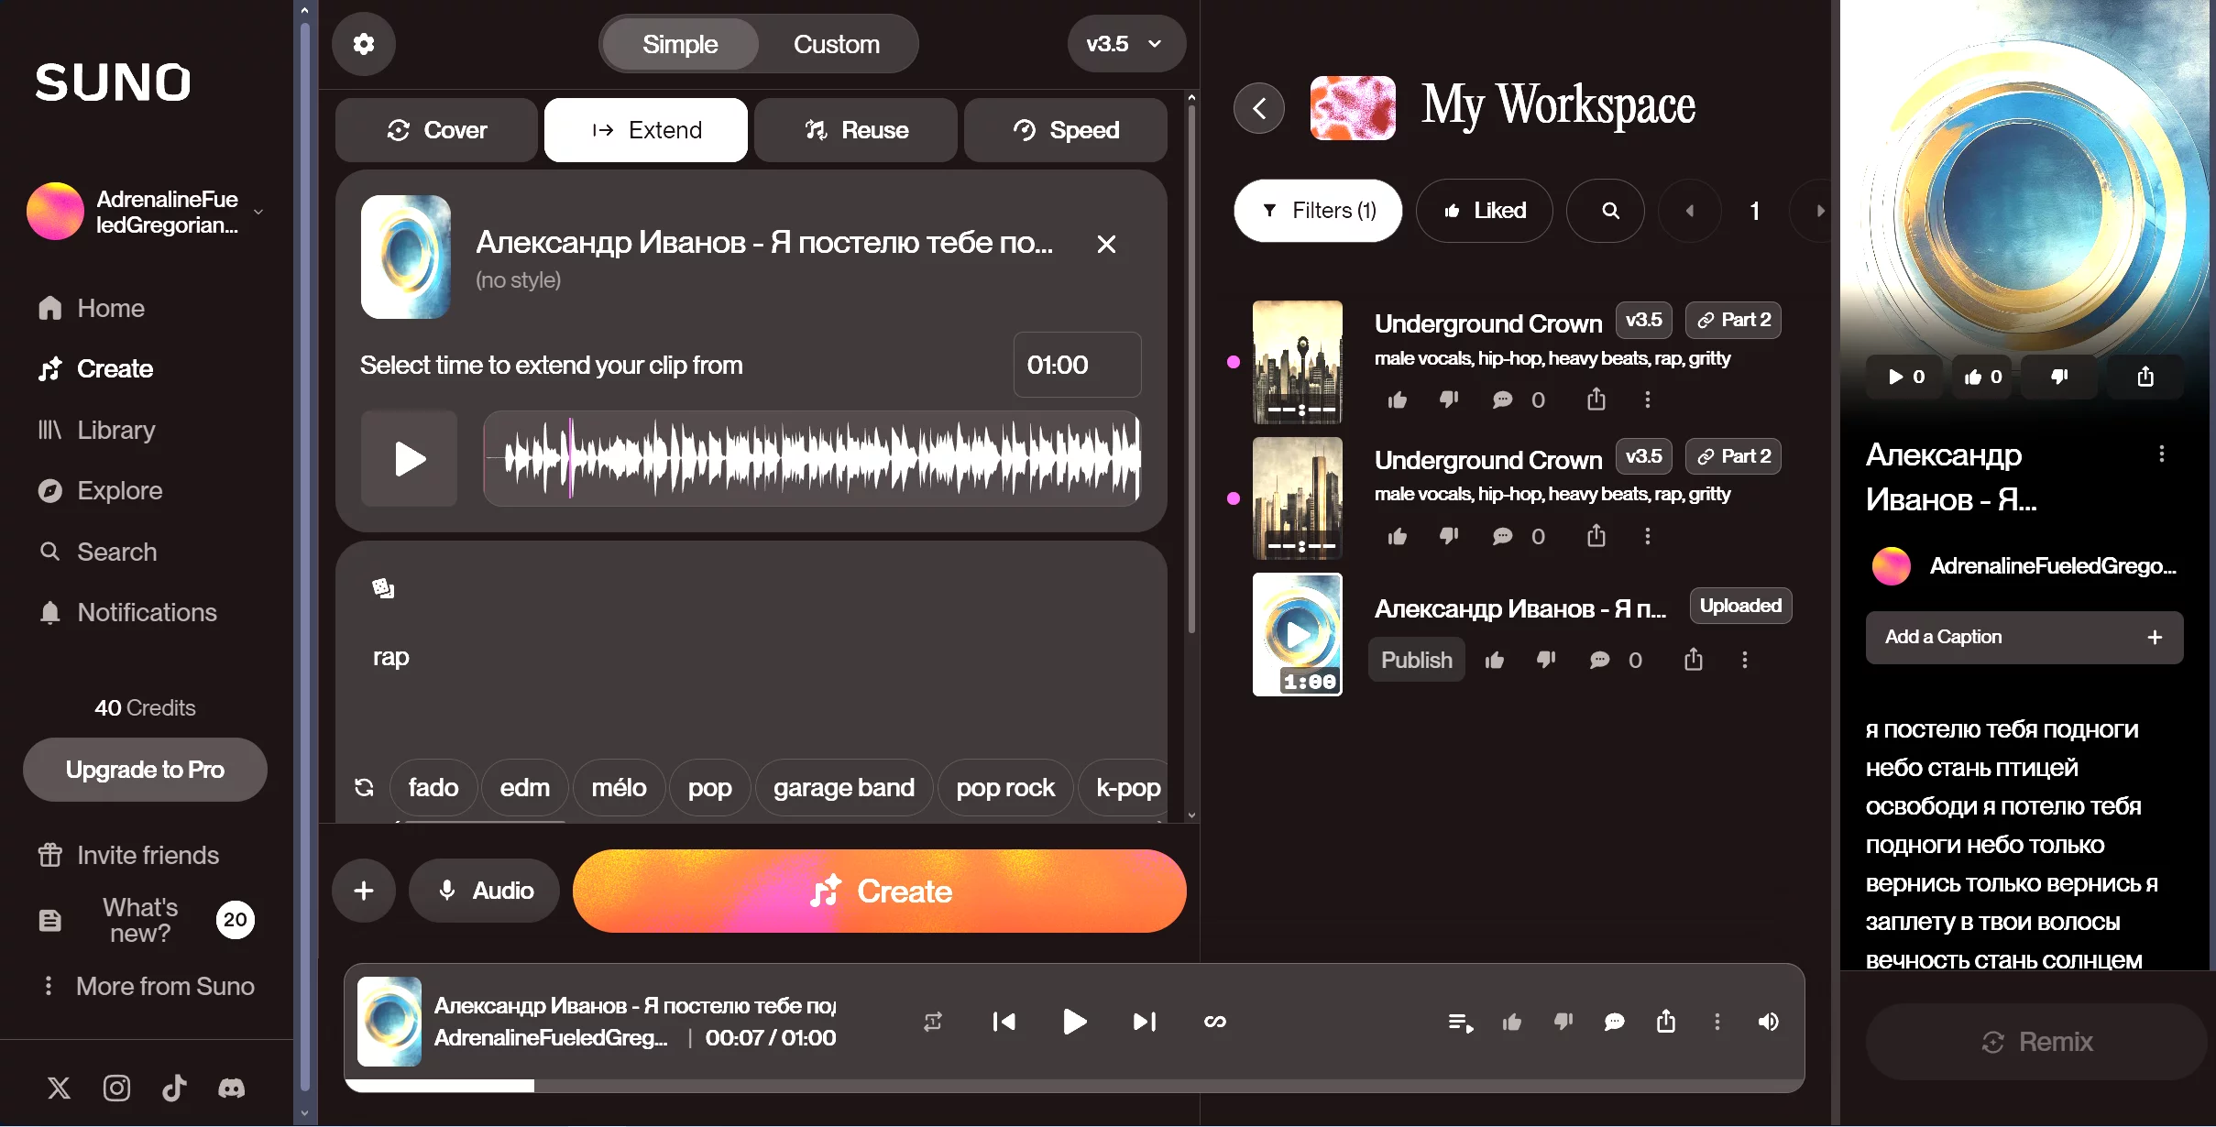Open Suno's X (Twitter) page
2216x1127 pixels.
pos(59,1088)
